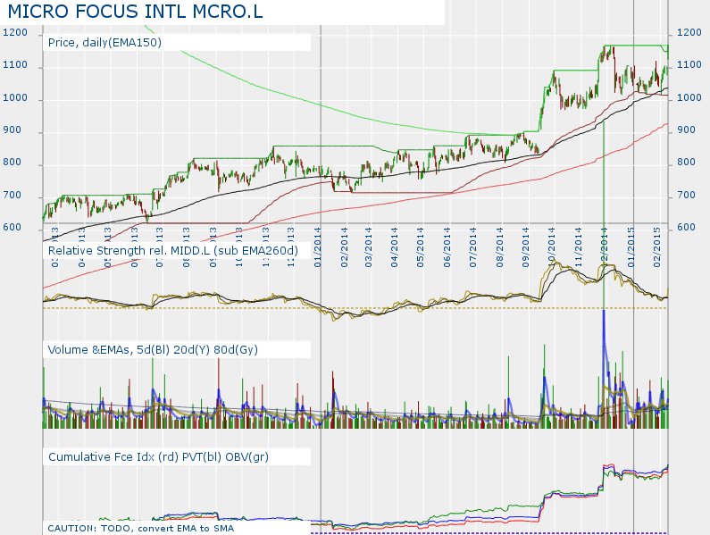Screen dimensions: 710x535
Task: Click the 1100 value on the left price axis
Action: (x=15, y=65)
